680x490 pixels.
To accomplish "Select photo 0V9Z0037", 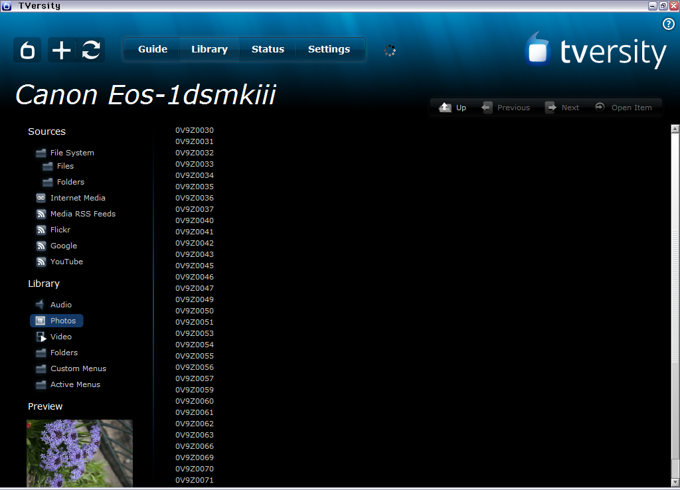I will (195, 209).
